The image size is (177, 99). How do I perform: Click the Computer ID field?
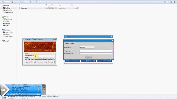point(87,48)
